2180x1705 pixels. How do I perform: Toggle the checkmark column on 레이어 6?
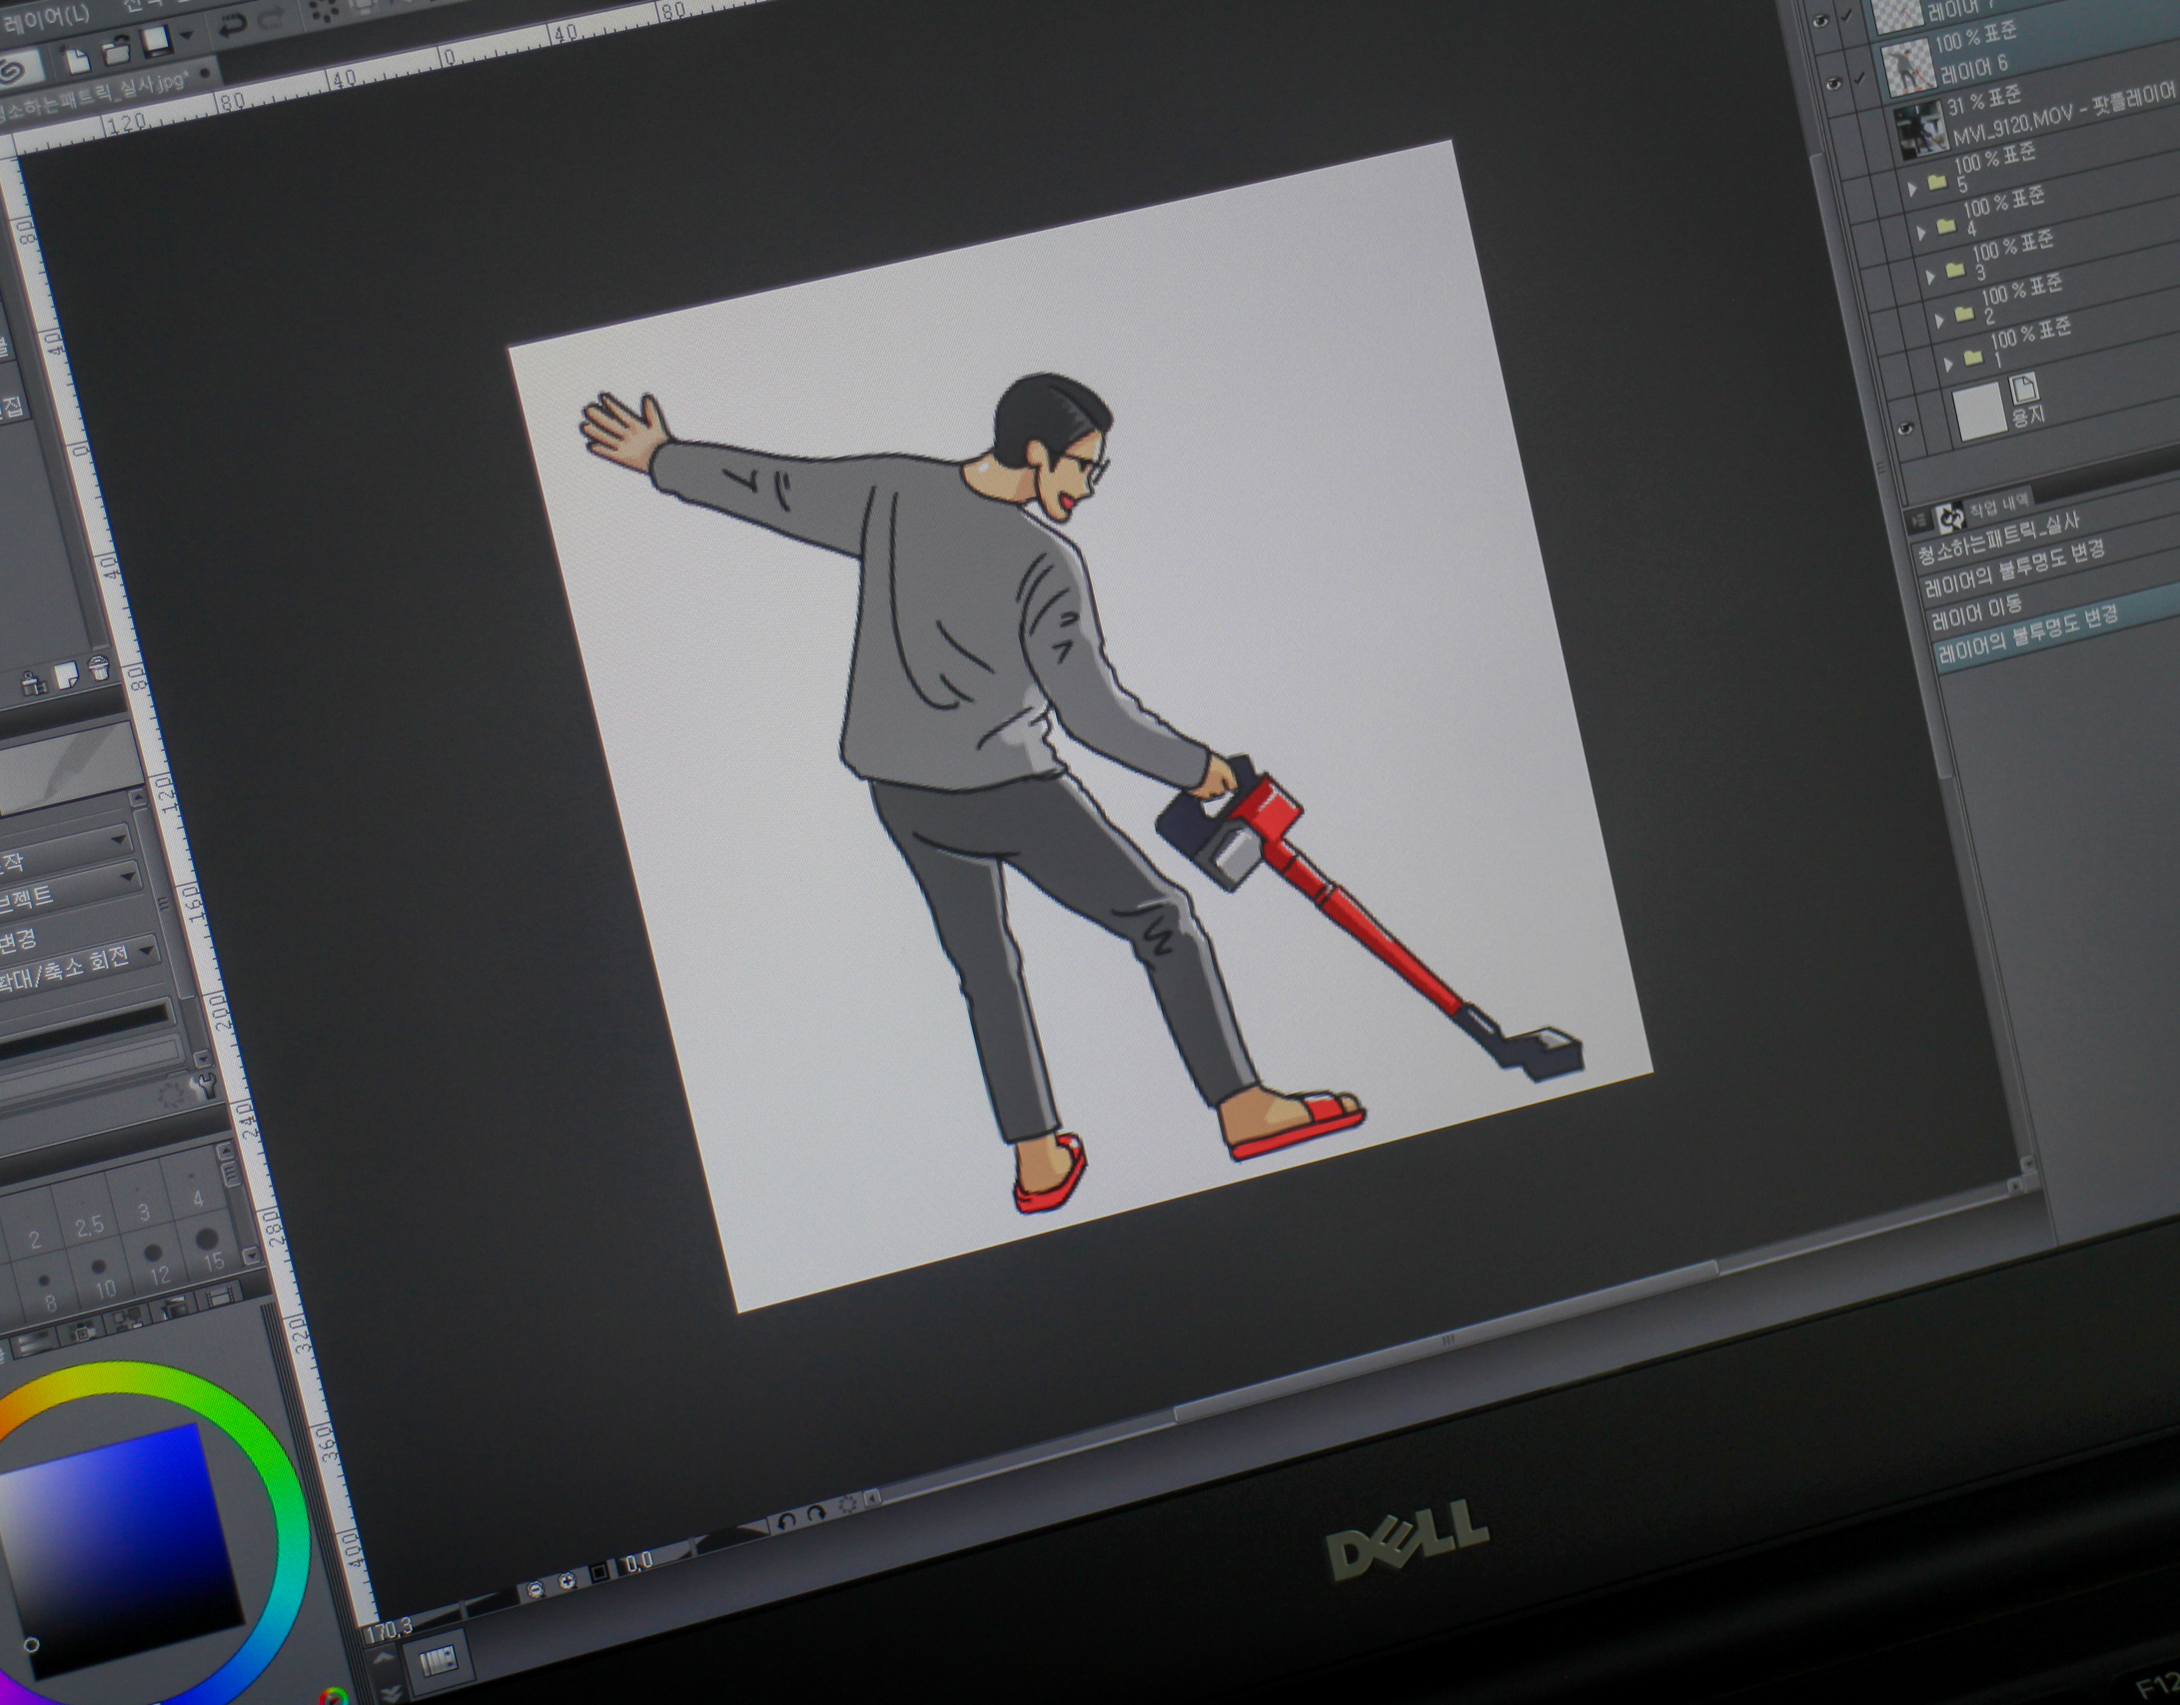click(1860, 78)
